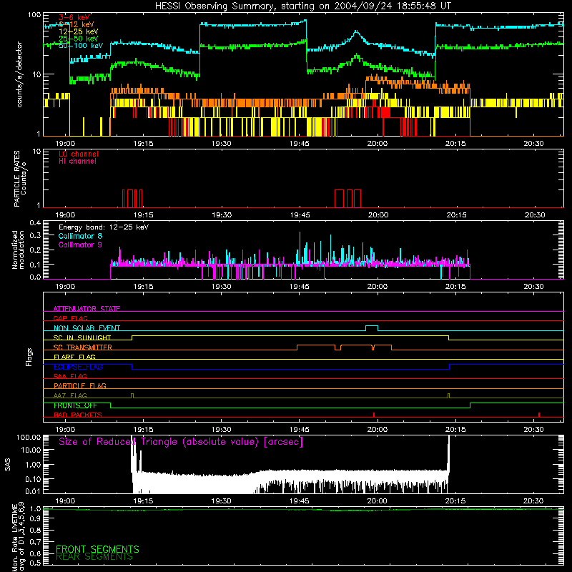
Task: Select the Collimator 9 legend entry
Action: [x=80, y=245]
